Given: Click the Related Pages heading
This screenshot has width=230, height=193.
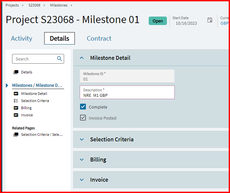Looking at the screenshot, I should click(23, 128).
